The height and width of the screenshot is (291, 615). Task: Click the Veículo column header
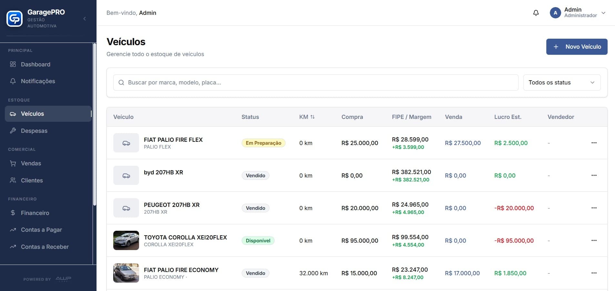(123, 117)
